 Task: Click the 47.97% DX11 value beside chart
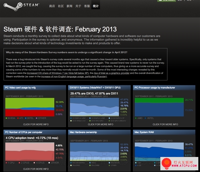(x=124, y=100)
